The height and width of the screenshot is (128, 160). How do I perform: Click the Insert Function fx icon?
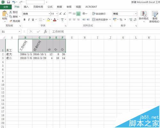45,31
